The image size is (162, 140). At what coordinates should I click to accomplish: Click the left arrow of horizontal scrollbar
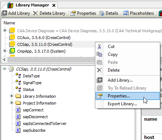pos(4,59)
